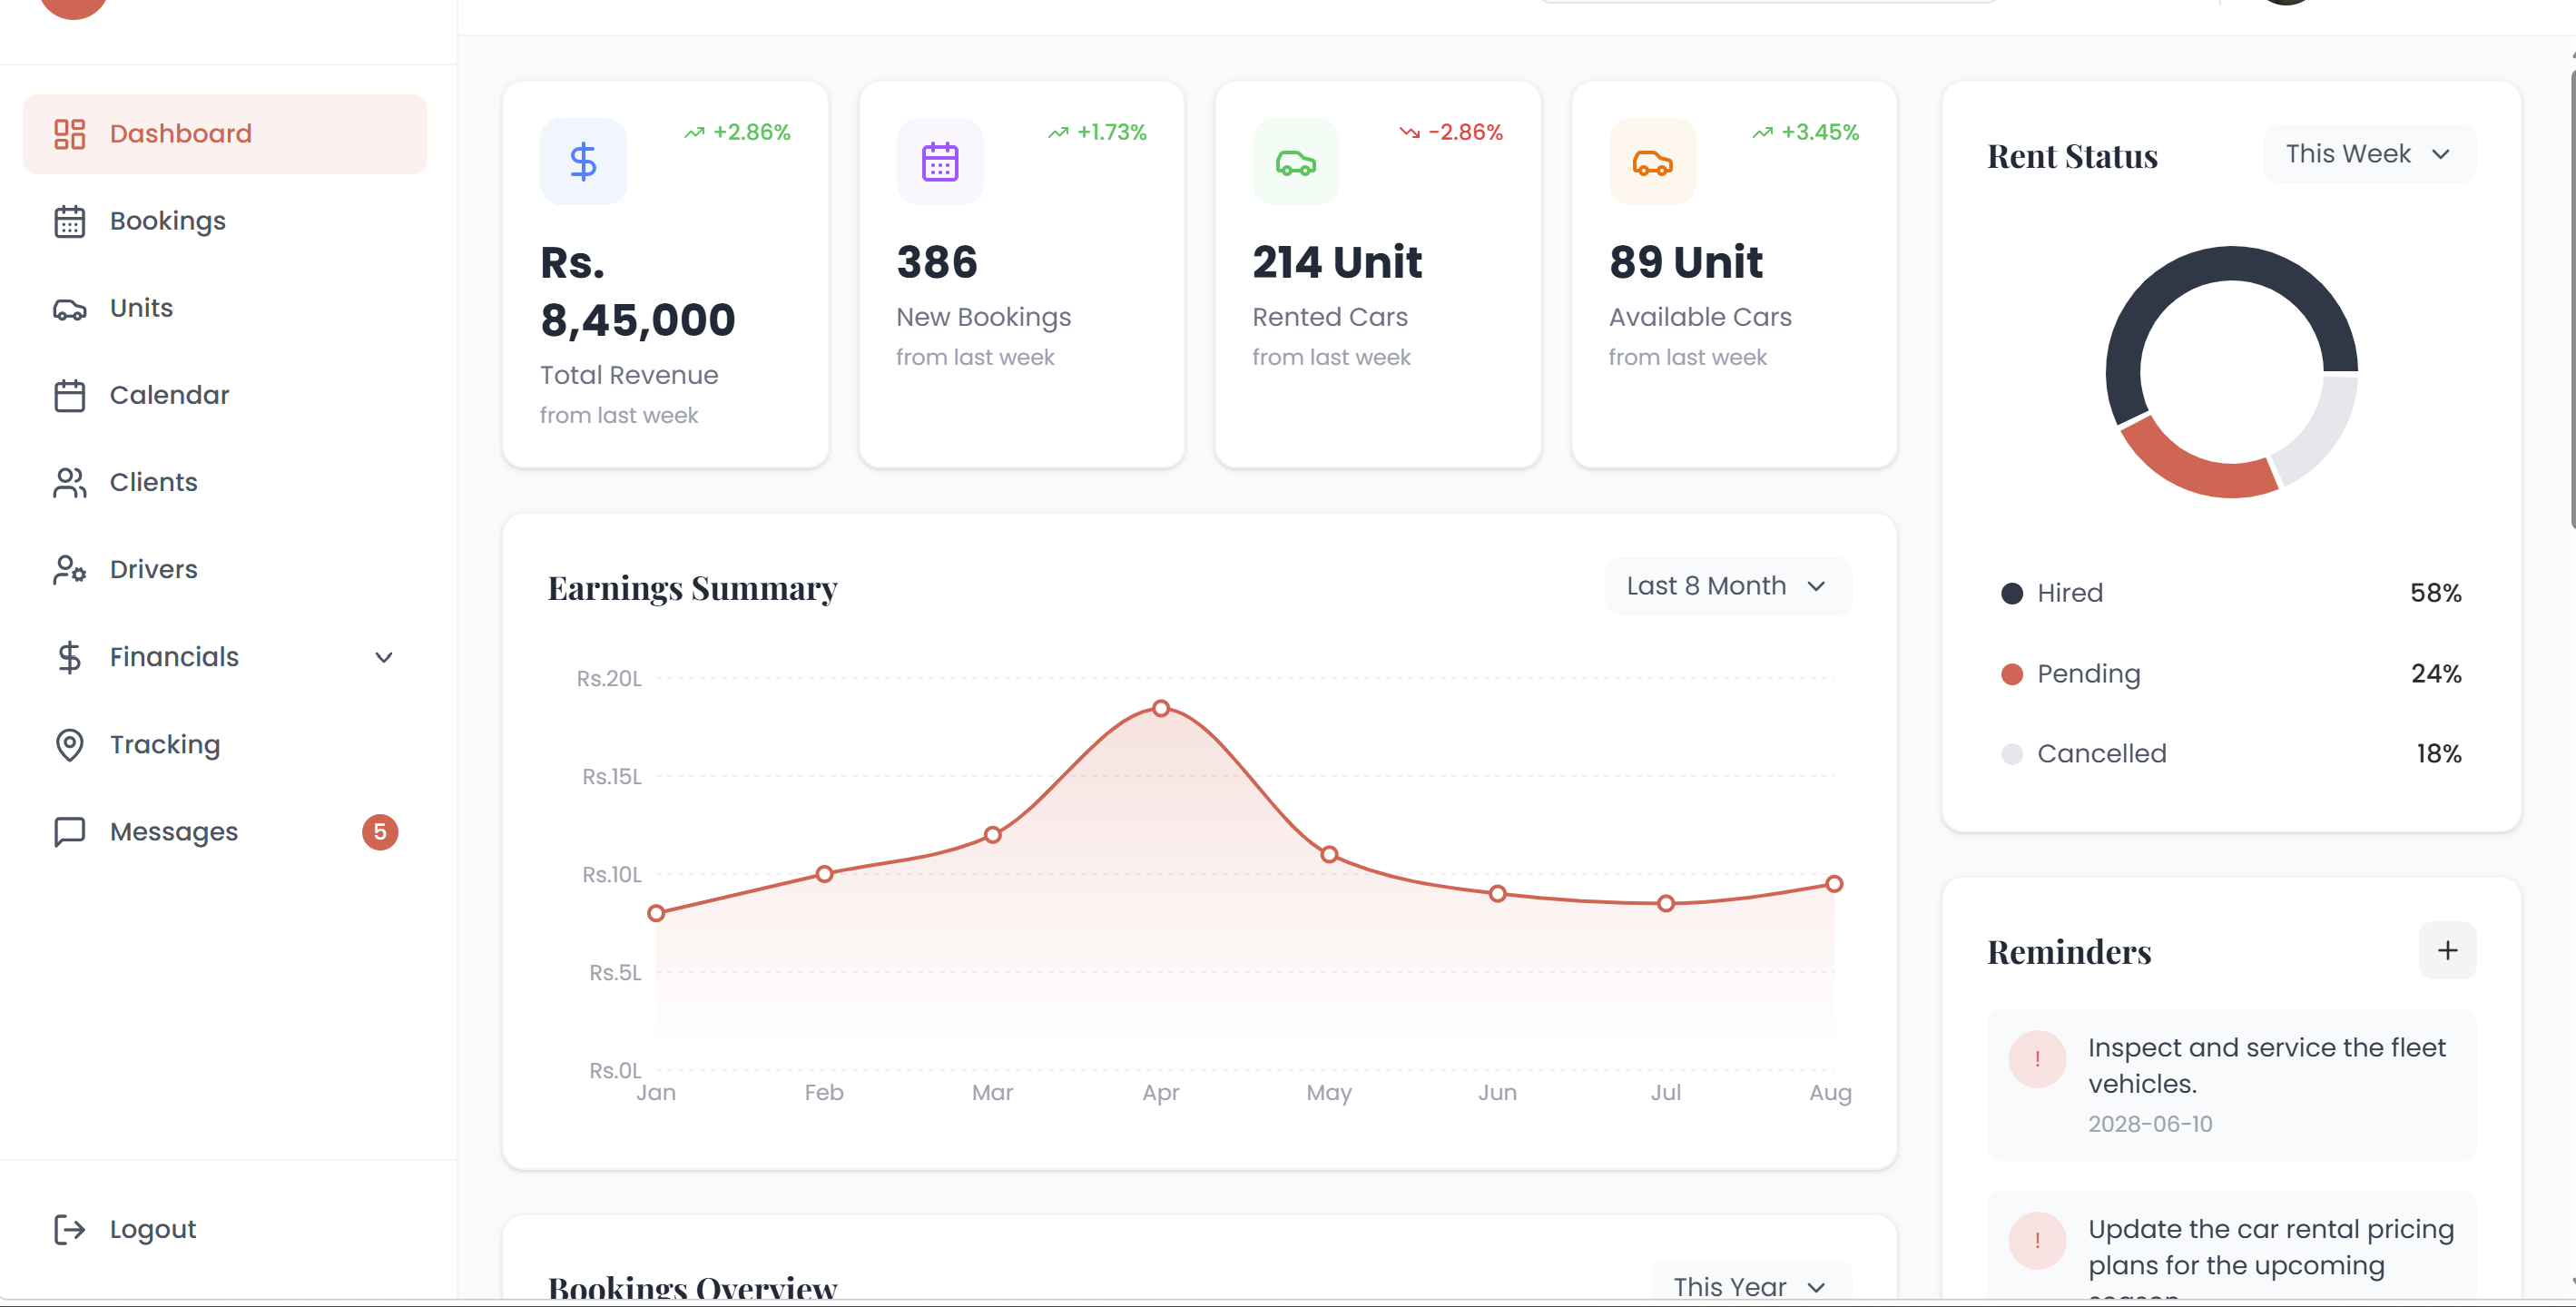The image size is (2576, 1307).
Task: Expand the Financials submenu chevron
Action: point(384,658)
